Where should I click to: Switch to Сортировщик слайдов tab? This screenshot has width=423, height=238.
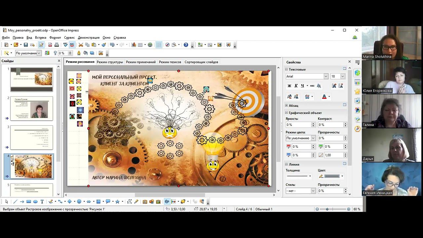tap(201, 62)
